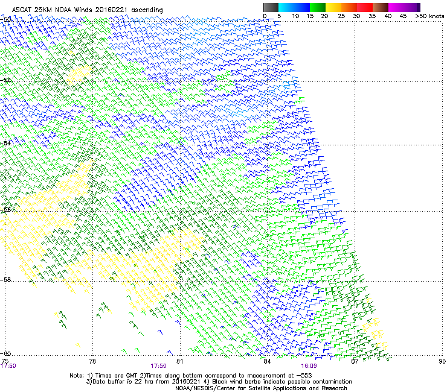Viewport: 447px width, 392px height.
Task: Click the 'NOAA/NESDIS/Center for Satellite Applications and Research' credit
Action: pyautogui.click(x=261, y=388)
